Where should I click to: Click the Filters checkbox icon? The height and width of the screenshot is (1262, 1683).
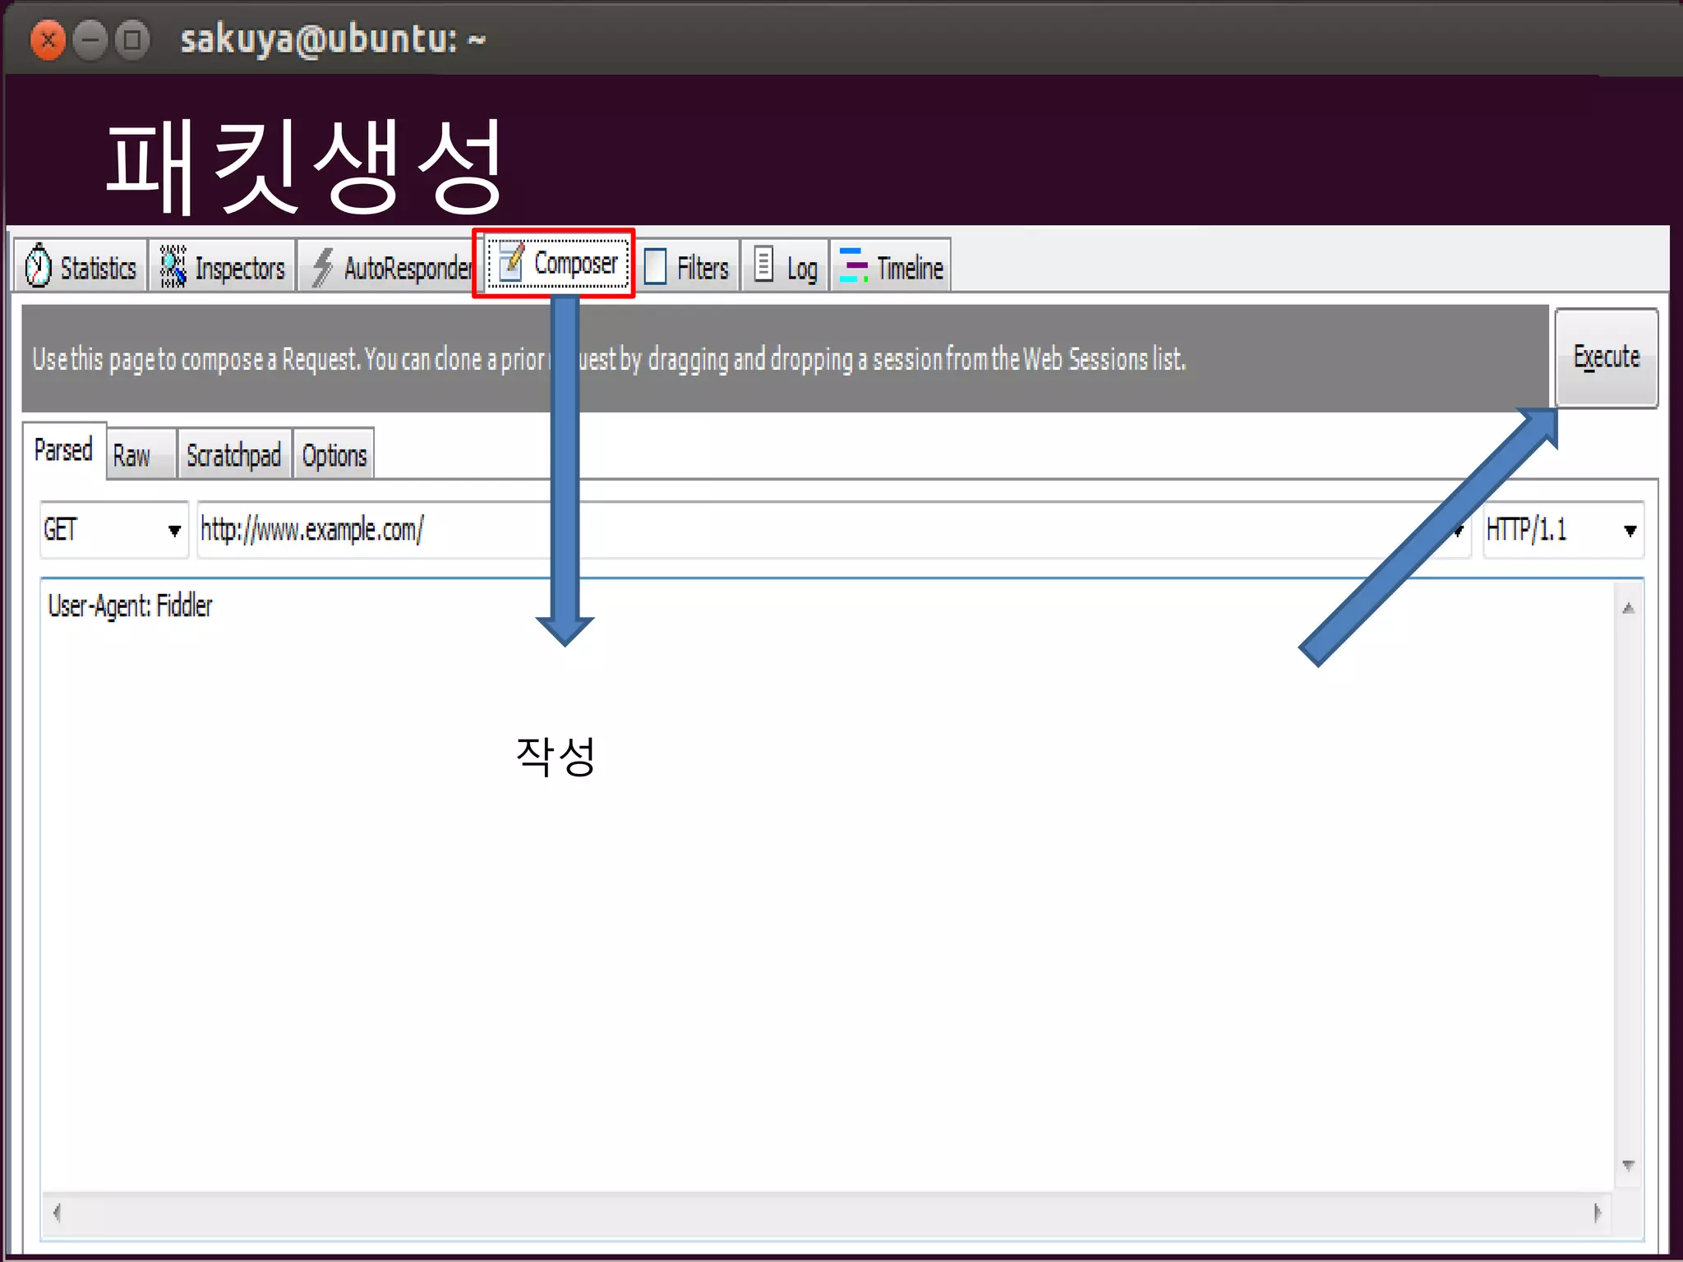point(655,267)
